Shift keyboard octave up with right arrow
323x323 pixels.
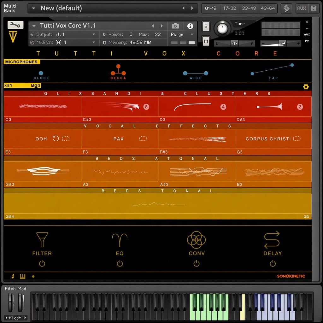25,318
